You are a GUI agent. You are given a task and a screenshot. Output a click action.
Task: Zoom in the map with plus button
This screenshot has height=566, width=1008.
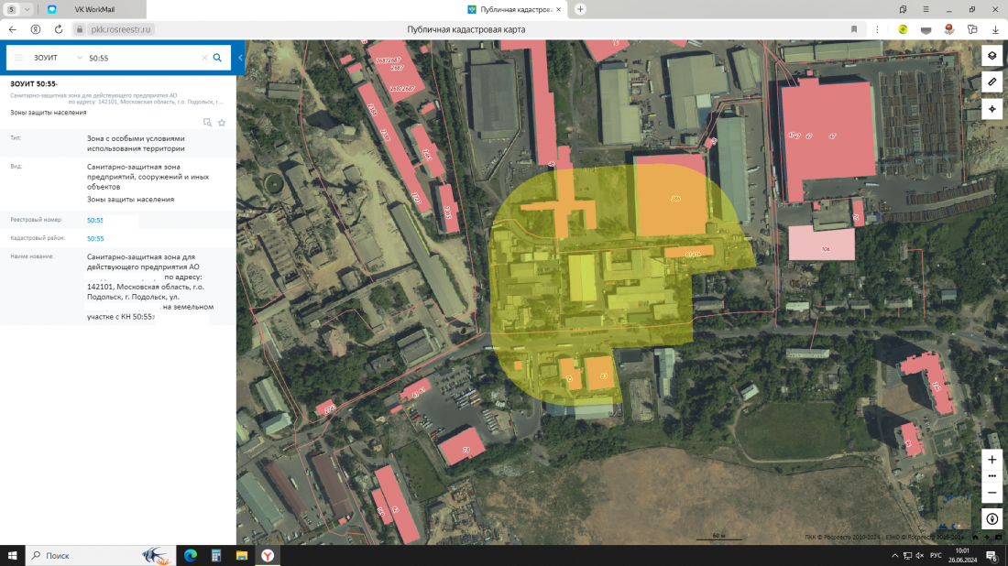(x=992, y=459)
